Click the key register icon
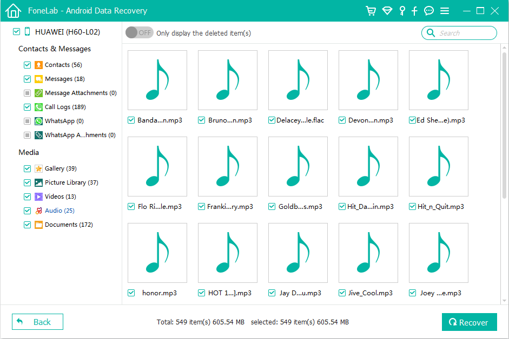Viewport: 509px width, 339px height. pyautogui.click(x=402, y=11)
